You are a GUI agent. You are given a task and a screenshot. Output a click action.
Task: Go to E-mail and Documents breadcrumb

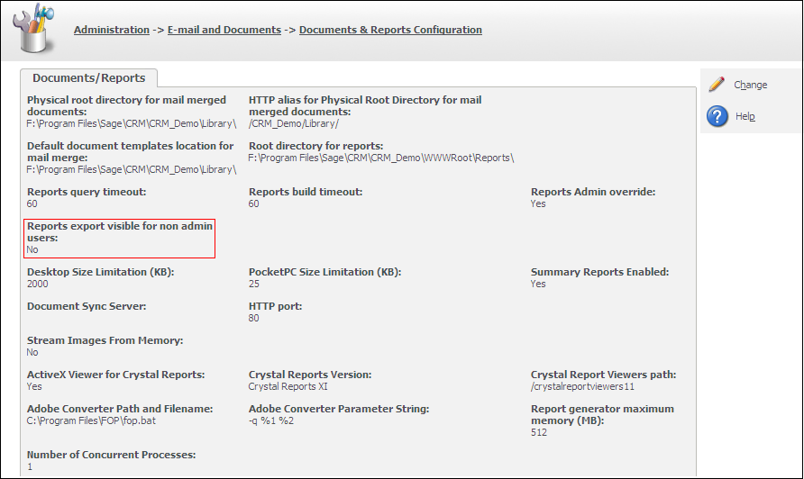[224, 30]
